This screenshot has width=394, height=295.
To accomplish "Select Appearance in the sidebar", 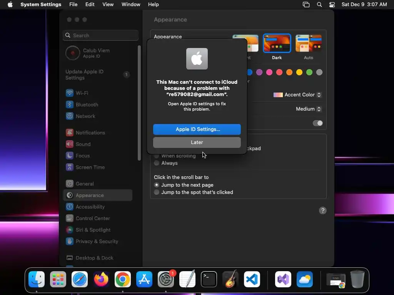I will [98, 195].
